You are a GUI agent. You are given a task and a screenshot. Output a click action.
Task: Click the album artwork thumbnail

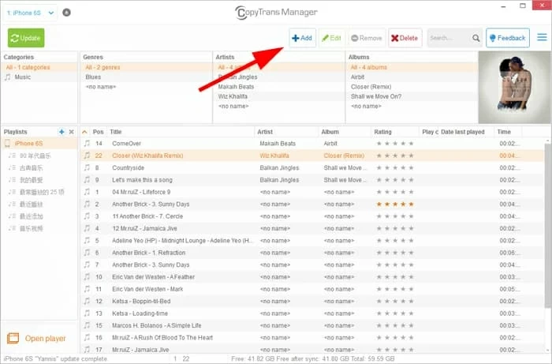pyautogui.click(x=513, y=86)
